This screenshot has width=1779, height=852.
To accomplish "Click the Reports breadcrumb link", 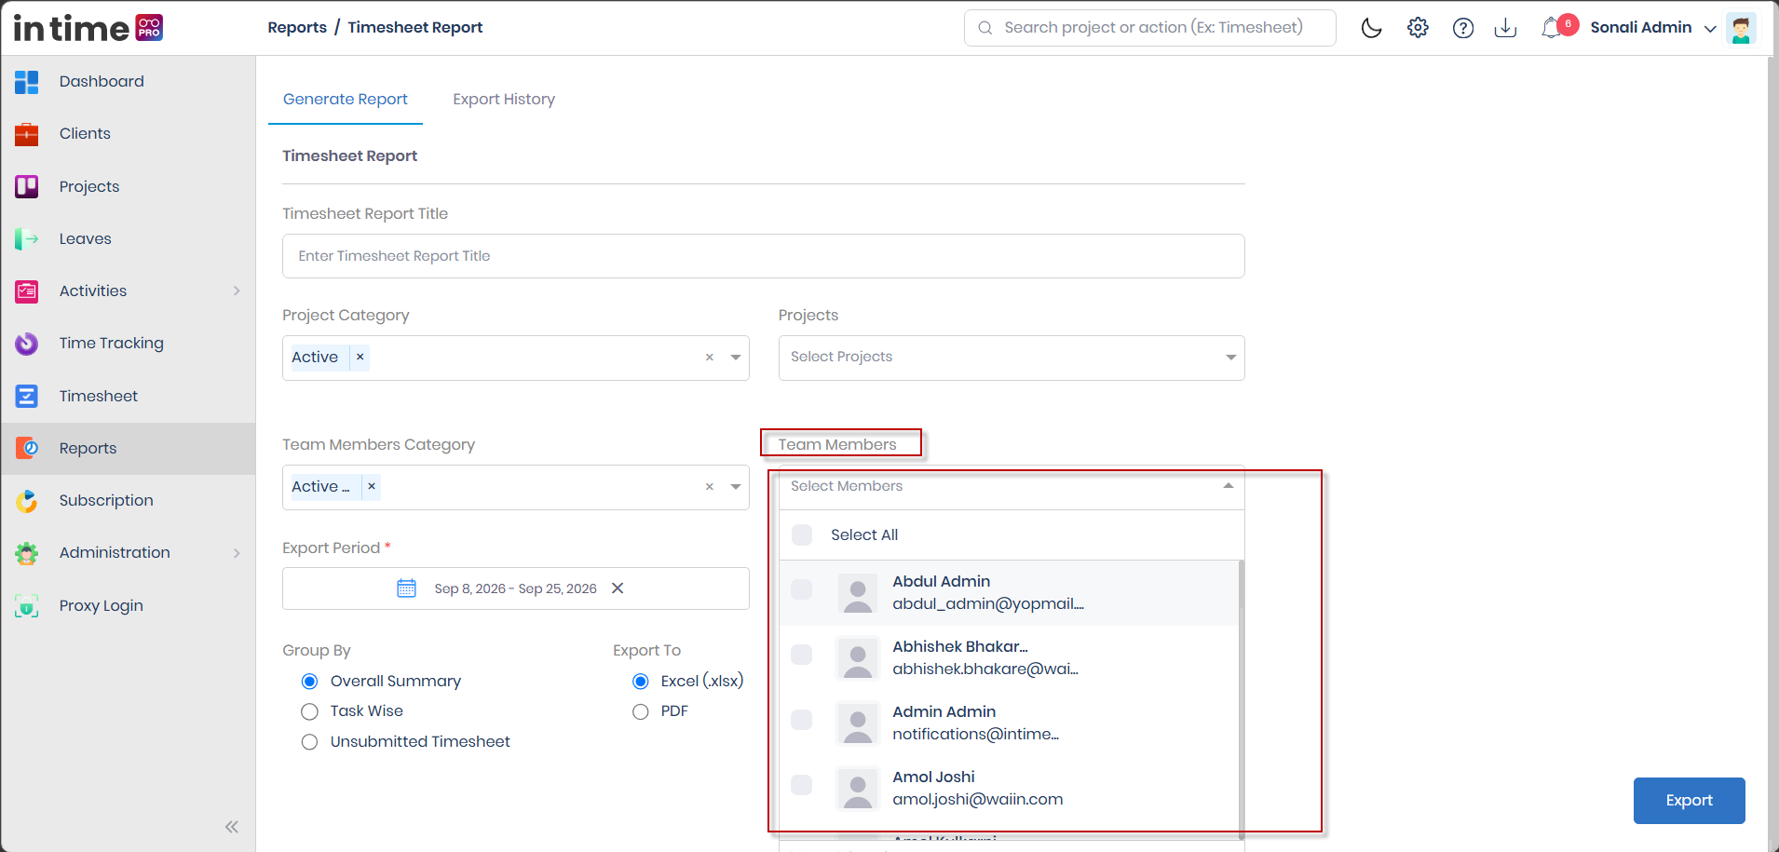I will [297, 28].
